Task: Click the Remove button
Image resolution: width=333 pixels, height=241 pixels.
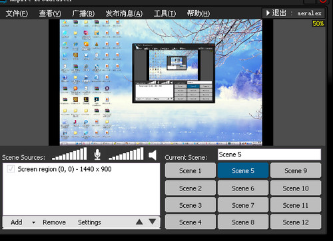Action: [54, 222]
